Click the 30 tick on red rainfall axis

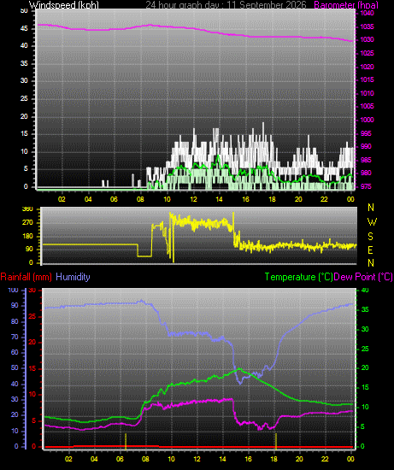tap(32, 291)
